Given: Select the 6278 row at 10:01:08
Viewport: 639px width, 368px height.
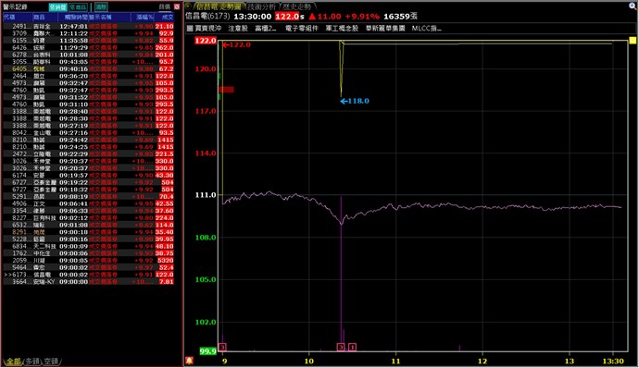Looking at the screenshot, I should [88, 55].
